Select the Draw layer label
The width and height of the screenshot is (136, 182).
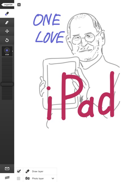pyautogui.click(x=38, y=171)
